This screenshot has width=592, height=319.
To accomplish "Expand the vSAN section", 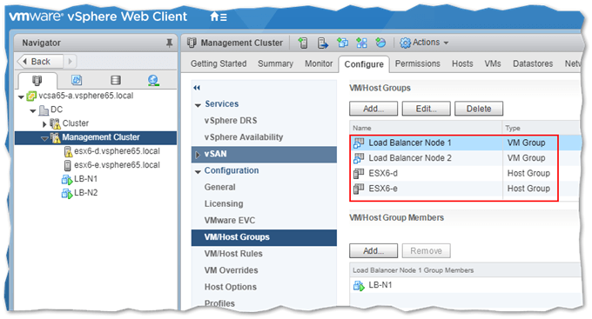I will [198, 155].
